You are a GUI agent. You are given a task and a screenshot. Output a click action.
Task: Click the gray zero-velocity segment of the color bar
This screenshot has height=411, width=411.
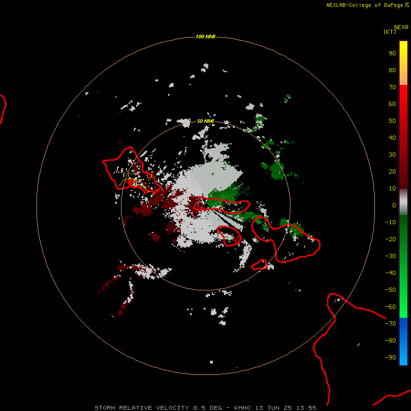click(403, 202)
